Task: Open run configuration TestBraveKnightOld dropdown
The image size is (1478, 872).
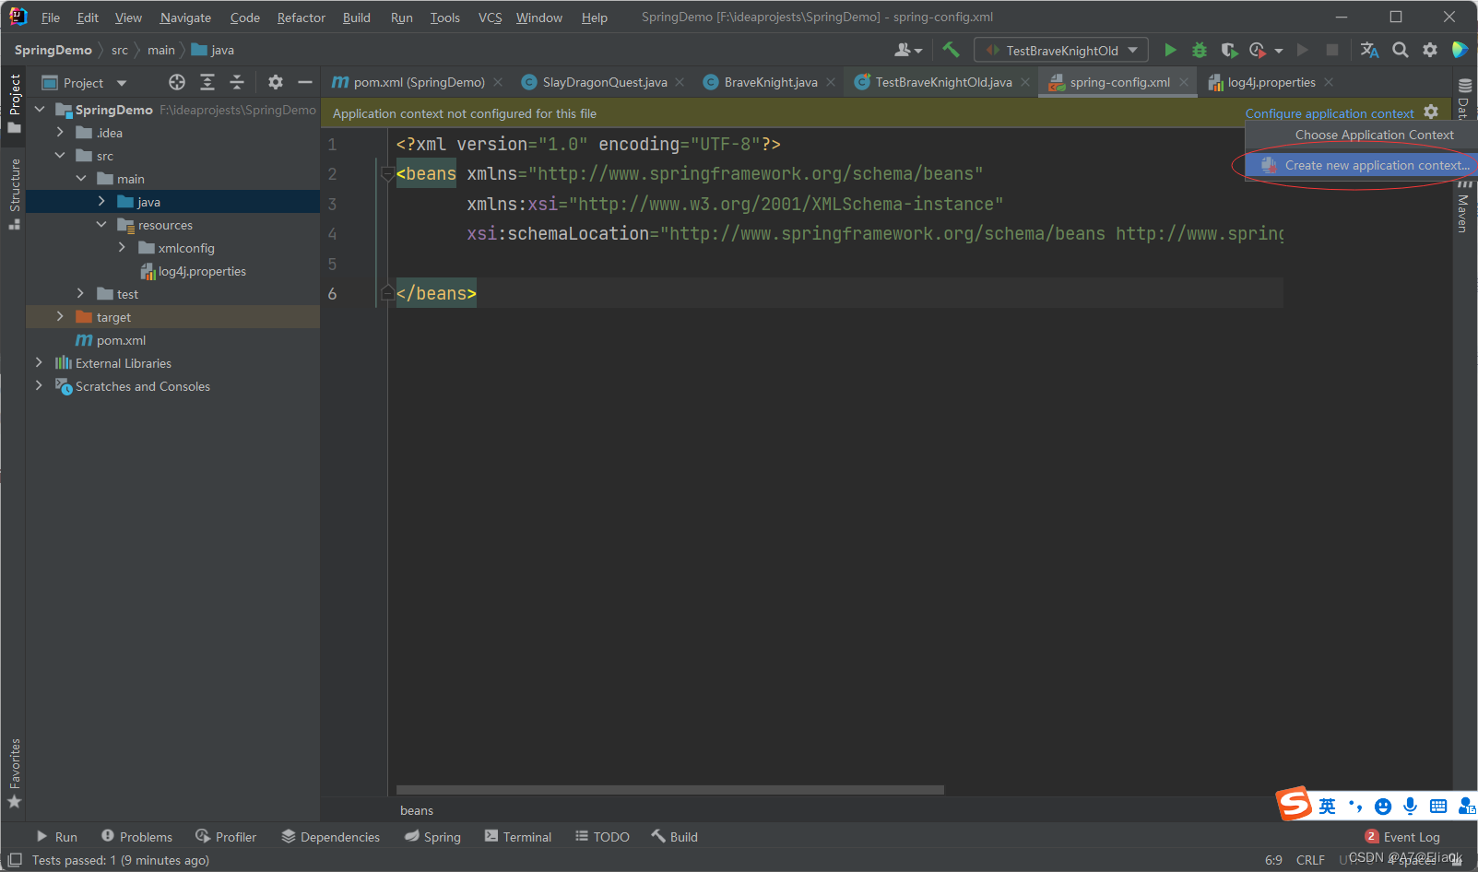Action: pyautogui.click(x=1061, y=50)
